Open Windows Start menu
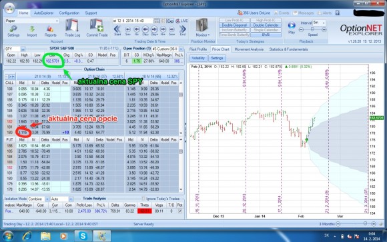Screen dimensions: 387x242 click(8, 236)
